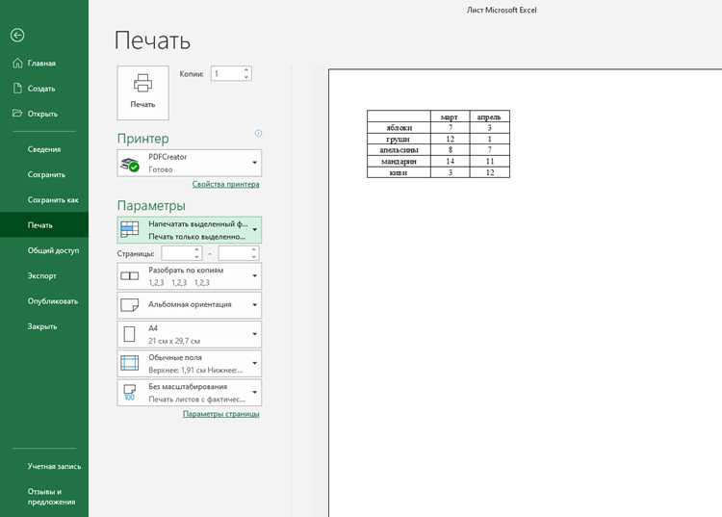
Task: Click the киви cell in preview
Action: [399, 172]
